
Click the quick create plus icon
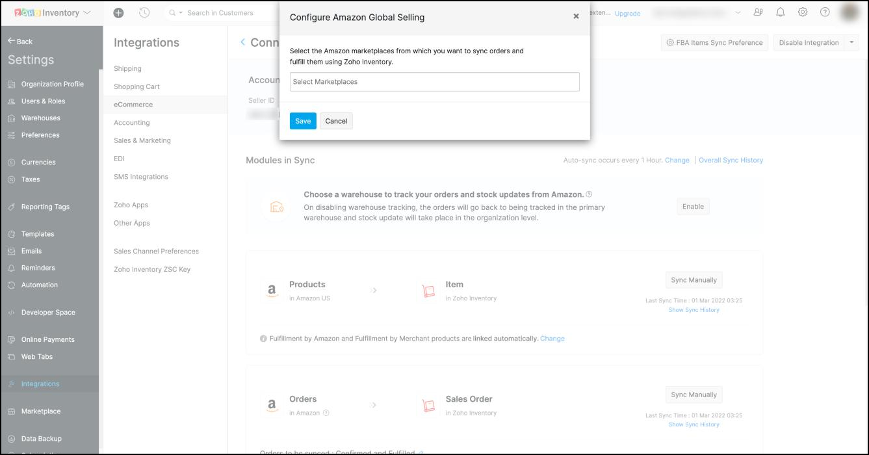[x=118, y=12]
